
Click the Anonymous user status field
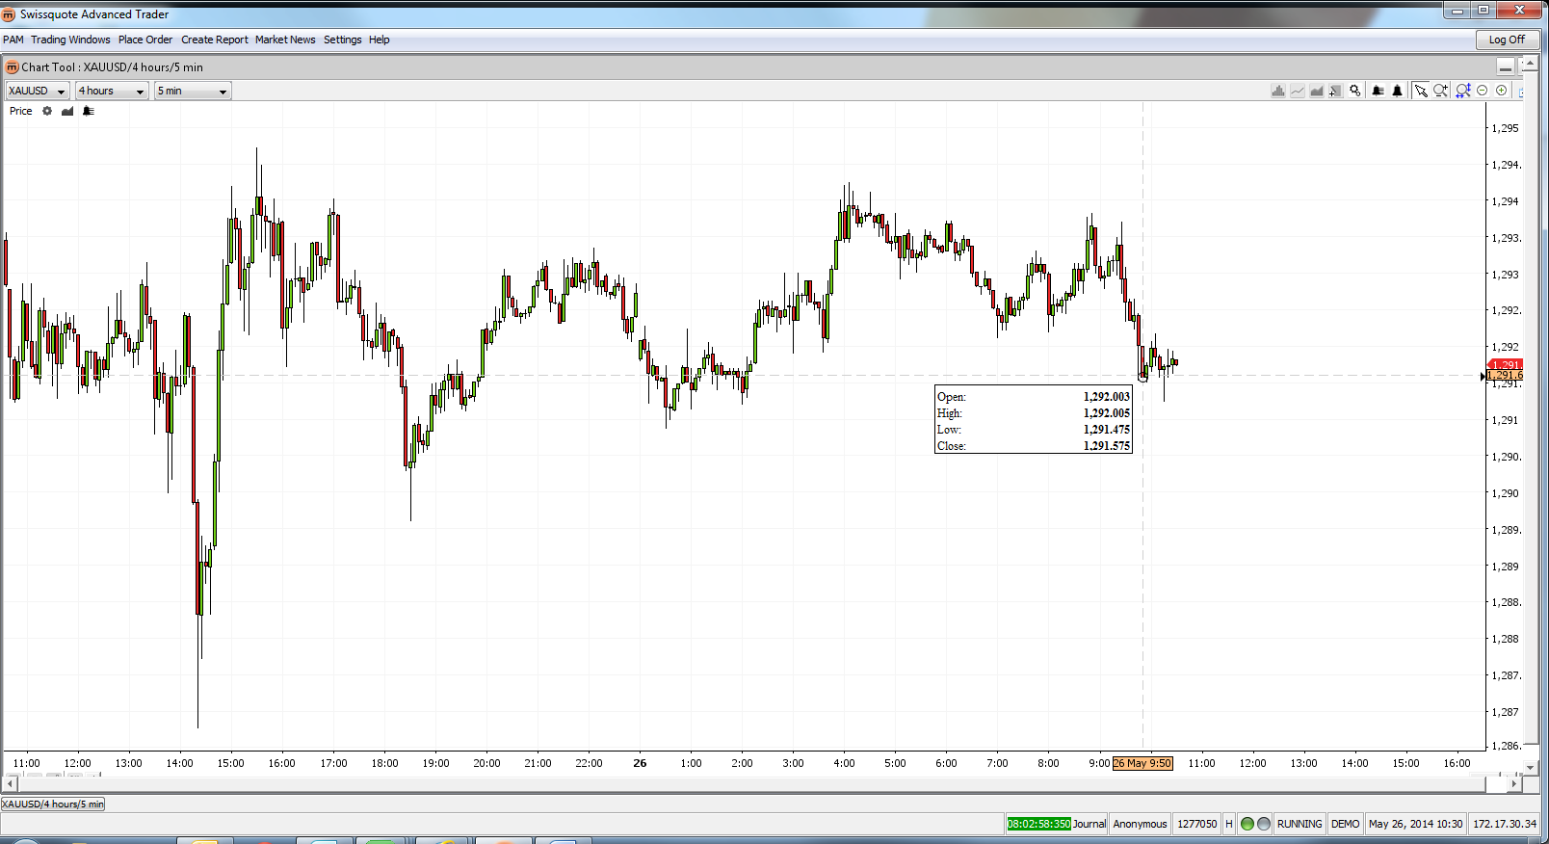(1140, 824)
